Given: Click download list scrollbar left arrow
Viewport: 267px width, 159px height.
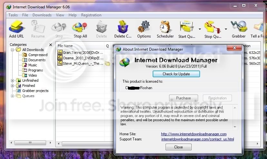Looking at the screenshot, I should click(59, 144).
